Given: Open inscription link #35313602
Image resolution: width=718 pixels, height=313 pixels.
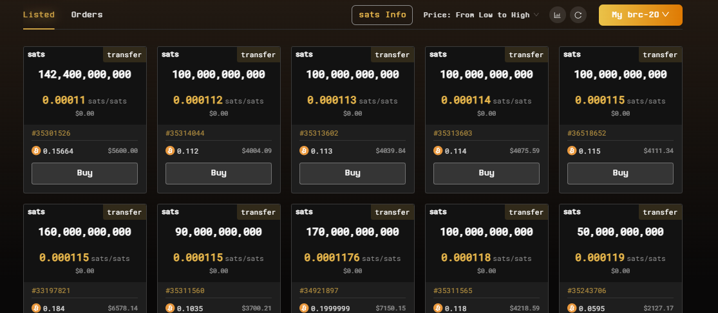Looking at the screenshot, I should click(x=319, y=134).
